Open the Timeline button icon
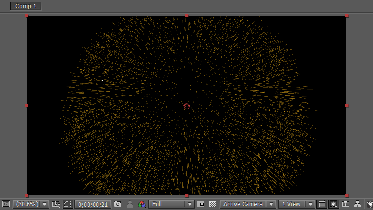373x210 pixels. click(x=346, y=204)
